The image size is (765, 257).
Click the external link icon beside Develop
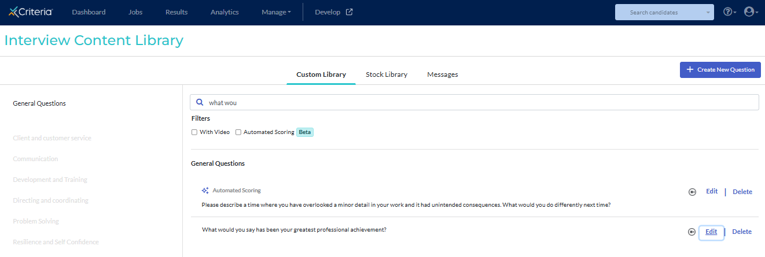pos(350,12)
